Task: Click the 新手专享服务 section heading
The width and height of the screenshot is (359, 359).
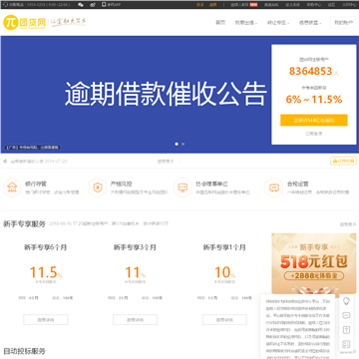Action: coord(24,224)
